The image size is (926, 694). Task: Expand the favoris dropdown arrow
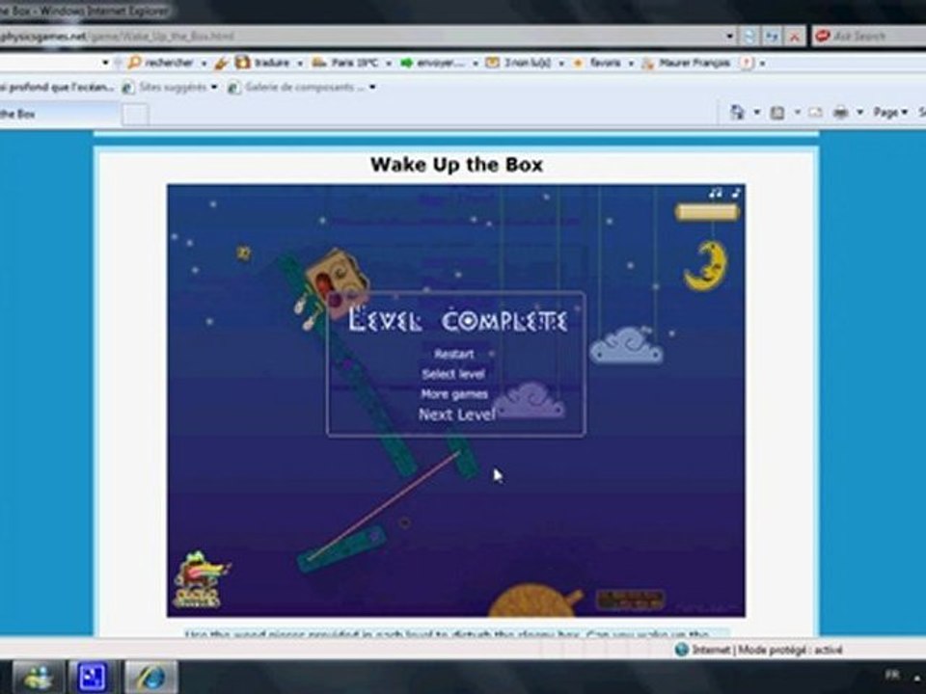coord(631,64)
